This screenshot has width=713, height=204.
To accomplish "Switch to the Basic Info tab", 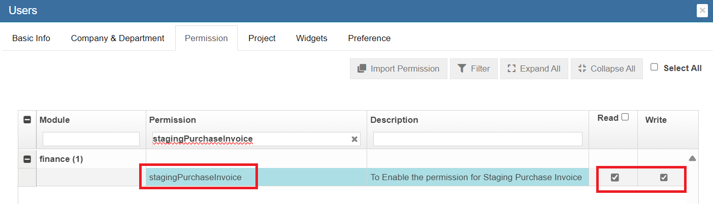I will 31,38.
